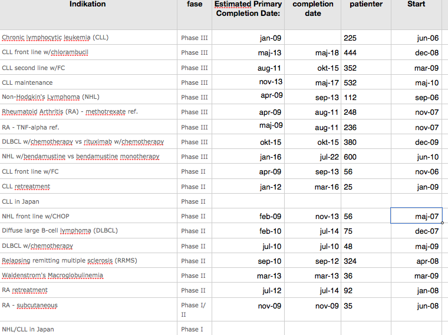Click CLL front line w/chlorambucil cell
Screen dimensions: 448x335
[88, 52]
